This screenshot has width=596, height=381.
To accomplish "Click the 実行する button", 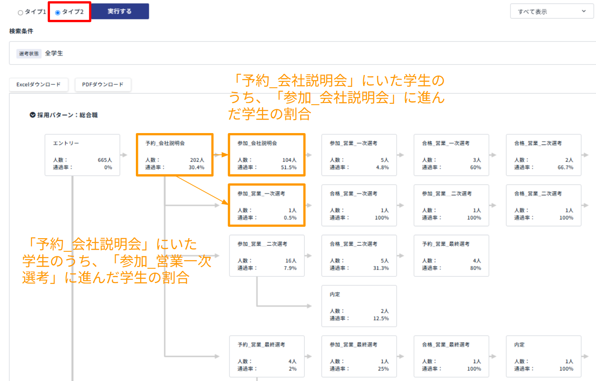I will [120, 11].
